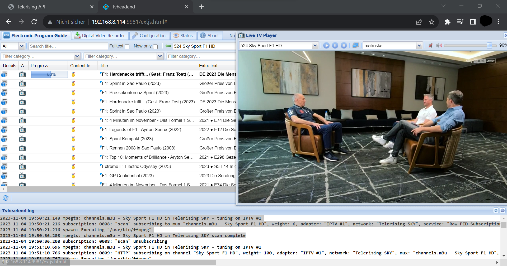Image resolution: width=507 pixels, height=266 pixels.
Task: Click play button in Live TV Player
Action: point(326,46)
